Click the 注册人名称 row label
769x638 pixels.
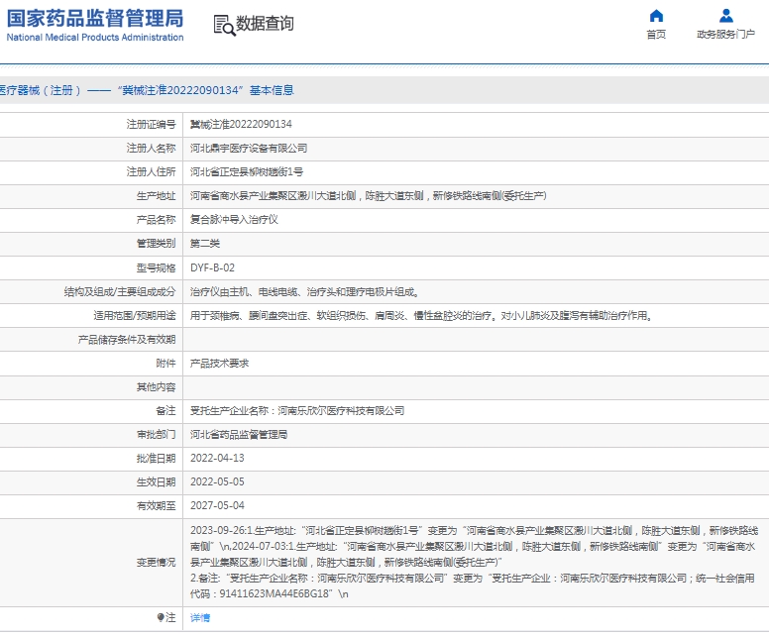pyautogui.click(x=151, y=148)
